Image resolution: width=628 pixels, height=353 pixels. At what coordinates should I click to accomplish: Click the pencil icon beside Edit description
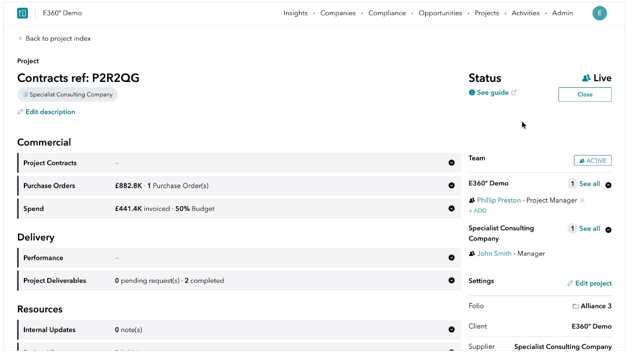(x=20, y=112)
